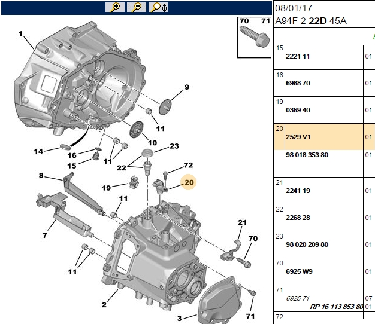This screenshot has width=375, height=324.
Task: Click table row index 71
Action: coord(279,290)
